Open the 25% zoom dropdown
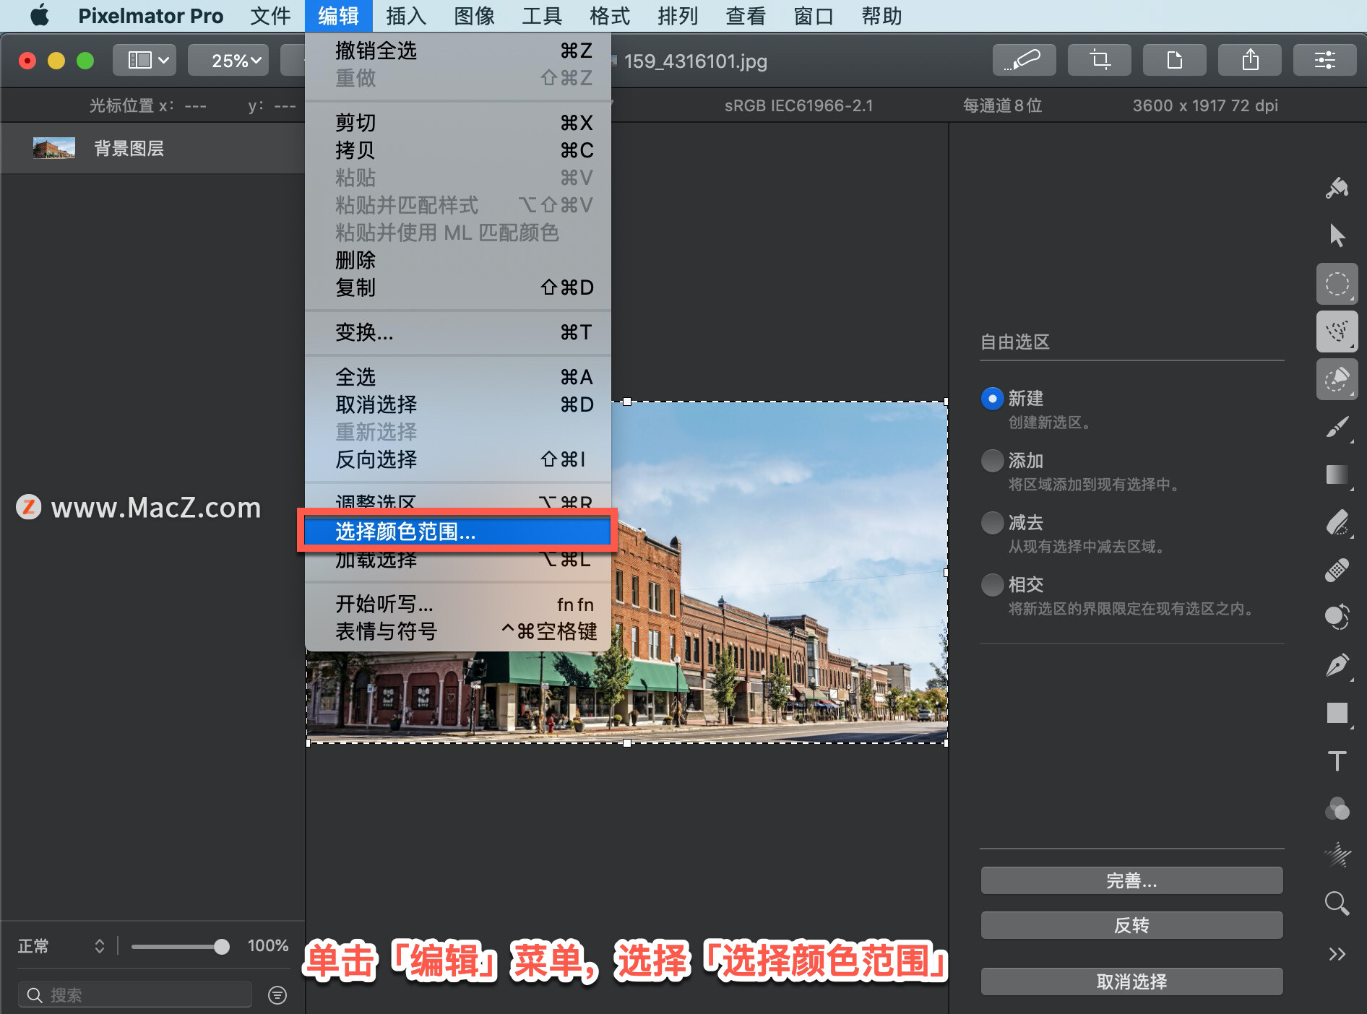The width and height of the screenshot is (1367, 1014). tap(228, 60)
